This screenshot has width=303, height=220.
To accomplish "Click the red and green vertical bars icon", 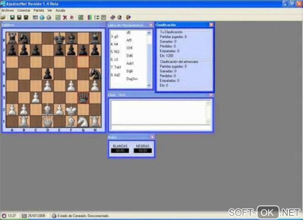I will tap(89, 18).
